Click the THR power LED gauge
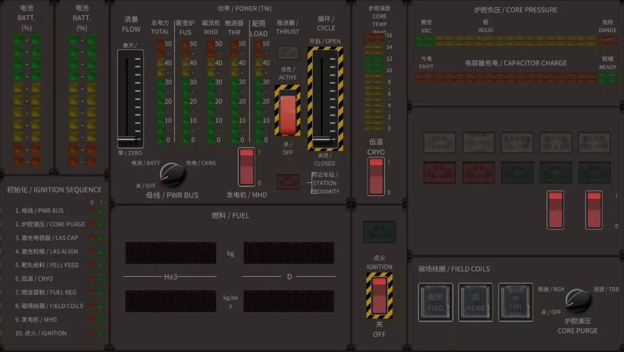This screenshot has width=624, height=352. (235, 92)
